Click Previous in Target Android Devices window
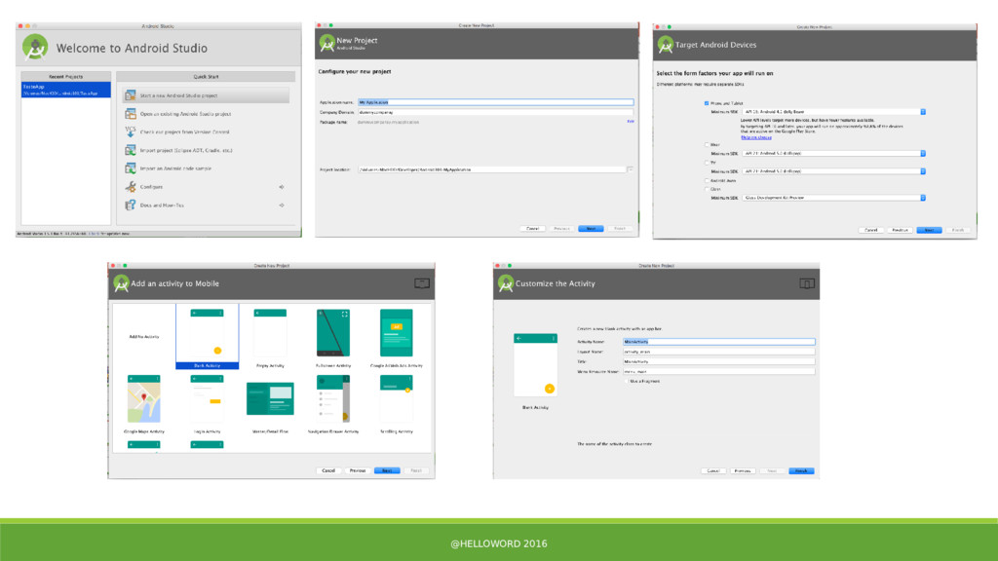 pos(900,230)
